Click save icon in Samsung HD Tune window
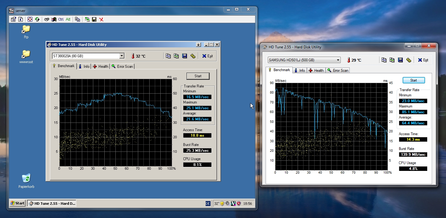The height and width of the screenshot is (218, 446). (400, 60)
